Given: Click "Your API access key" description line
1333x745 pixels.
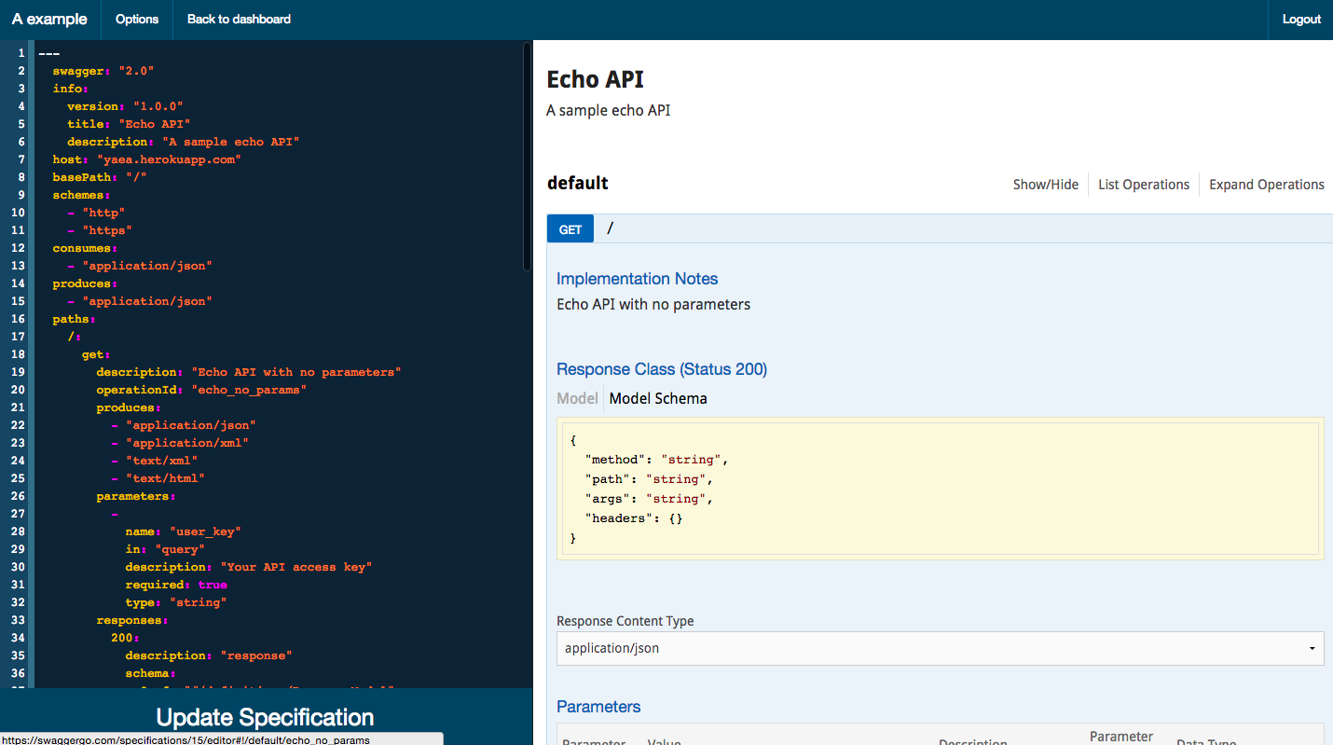Looking at the screenshot, I should pos(249,567).
